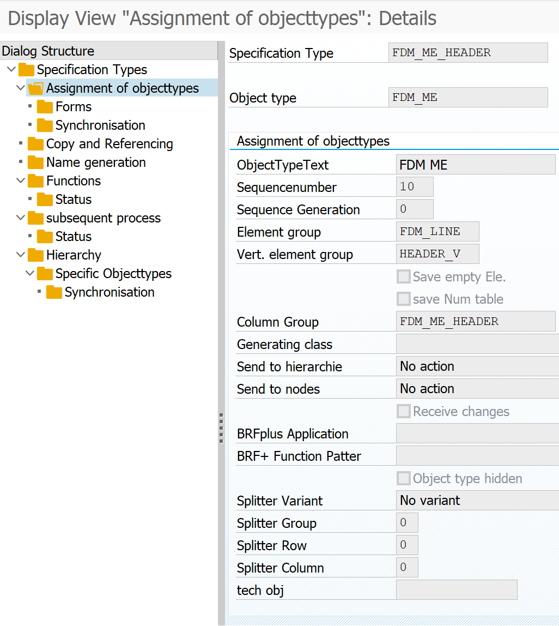Select Status under the Functions node

(x=73, y=200)
